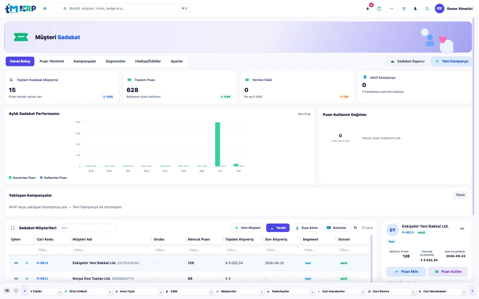479x299 pixels.
Task: Open the DY user avatar menu
Action: tap(439, 9)
